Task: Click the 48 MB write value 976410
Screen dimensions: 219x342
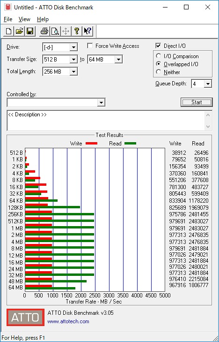Action: pyautogui.click(x=177, y=279)
